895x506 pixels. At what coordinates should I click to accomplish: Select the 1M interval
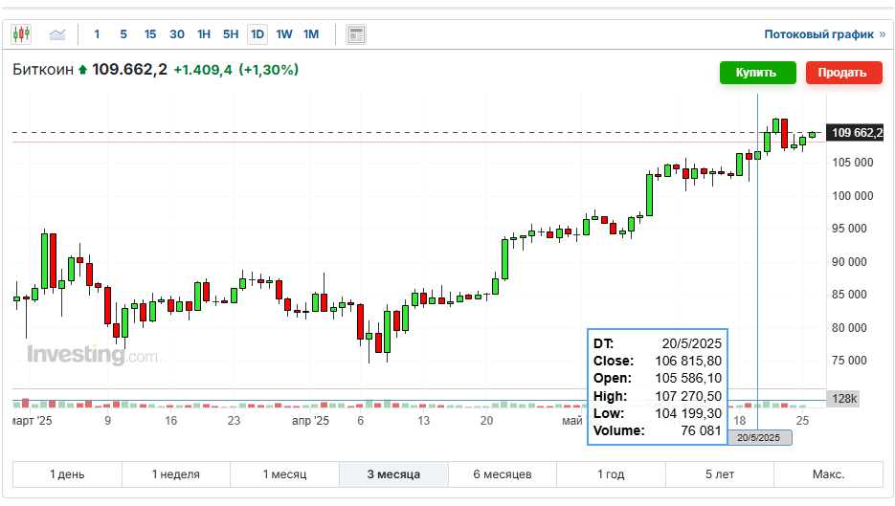pyautogui.click(x=311, y=34)
